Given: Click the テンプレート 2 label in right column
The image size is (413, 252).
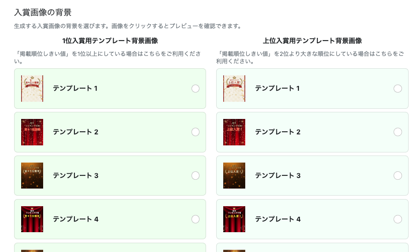Looking at the screenshot, I should 277,132.
